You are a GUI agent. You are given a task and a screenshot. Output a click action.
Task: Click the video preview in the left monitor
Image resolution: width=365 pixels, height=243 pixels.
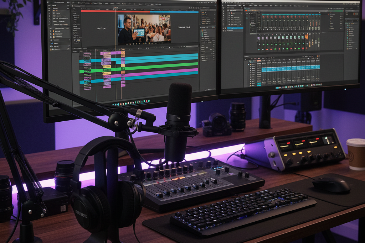pos(144,28)
